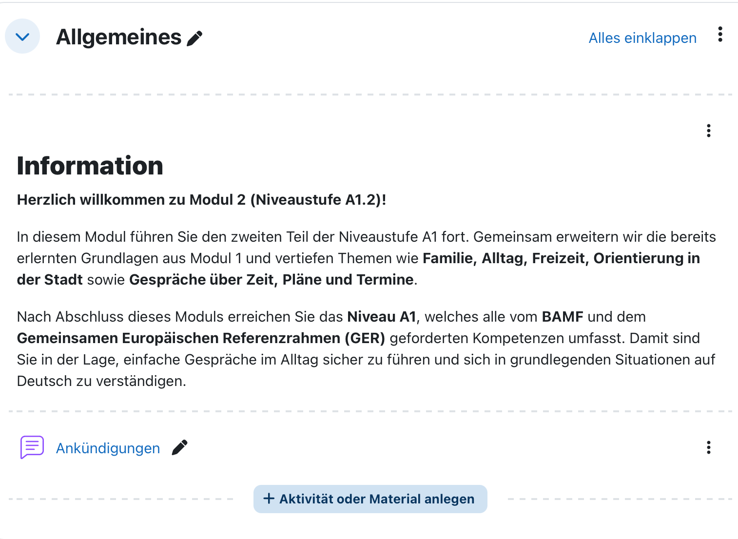738x539 pixels.
Task: Open the course kebab dropdown near Alles einklappen
Action: (x=720, y=35)
